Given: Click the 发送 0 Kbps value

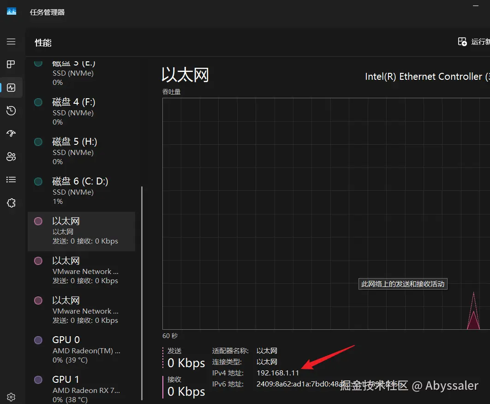Looking at the screenshot, I should pos(186,363).
